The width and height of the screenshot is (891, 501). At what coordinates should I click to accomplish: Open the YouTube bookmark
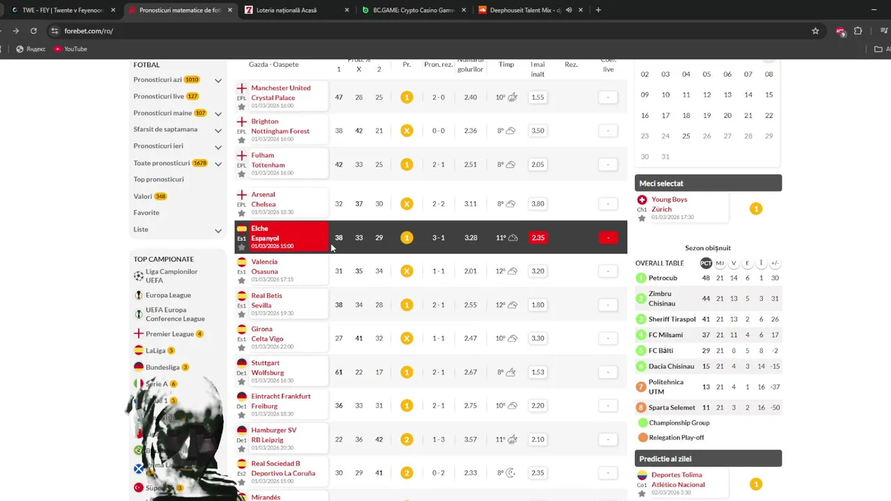(x=70, y=49)
